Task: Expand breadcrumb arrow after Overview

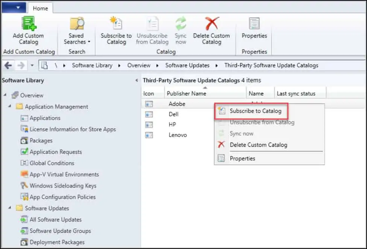Action: click(157, 65)
